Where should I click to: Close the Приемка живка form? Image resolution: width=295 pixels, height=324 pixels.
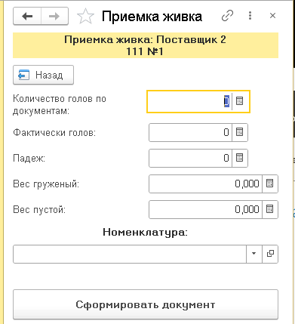pyautogui.click(x=272, y=16)
